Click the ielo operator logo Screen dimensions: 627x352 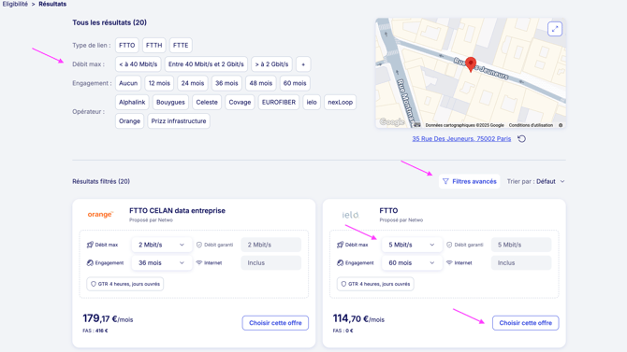point(350,215)
